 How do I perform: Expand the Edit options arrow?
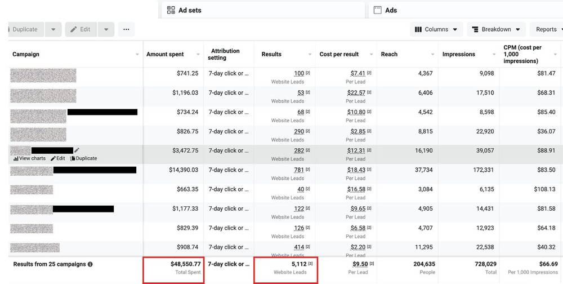(106, 29)
